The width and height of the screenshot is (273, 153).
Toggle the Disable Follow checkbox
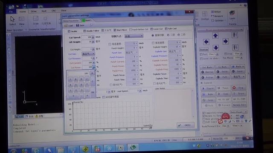(84, 31)
